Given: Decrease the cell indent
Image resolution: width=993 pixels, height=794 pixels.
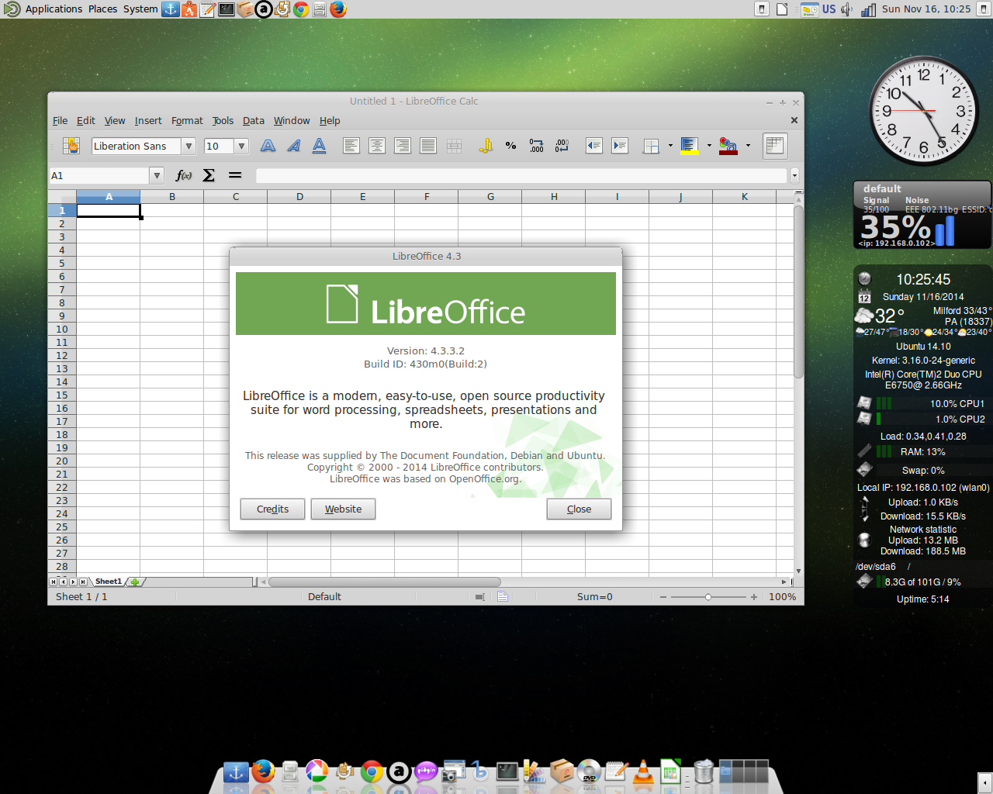Looking at the screenshot, I should tap(594, 146).
